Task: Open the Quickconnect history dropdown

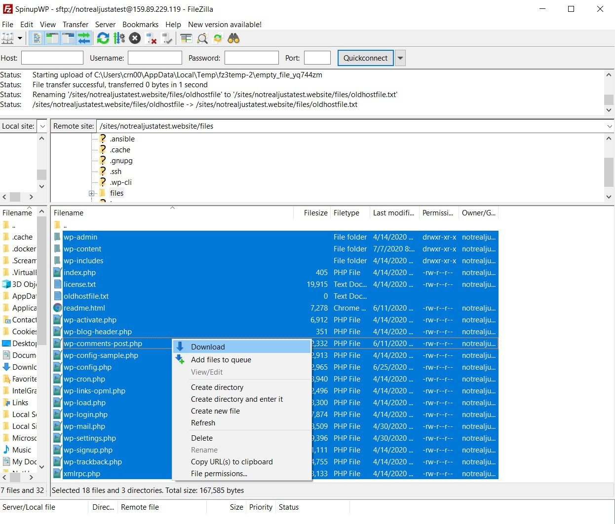Action: coord(400,58)
